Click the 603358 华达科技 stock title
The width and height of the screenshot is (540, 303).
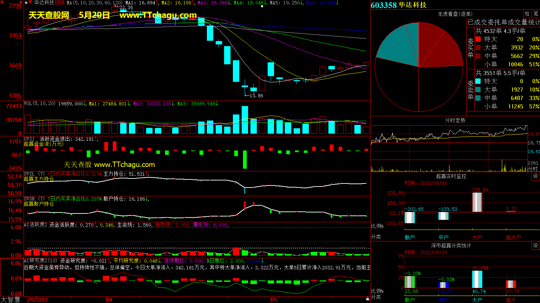pyautogui.click(x=398, y=5)
